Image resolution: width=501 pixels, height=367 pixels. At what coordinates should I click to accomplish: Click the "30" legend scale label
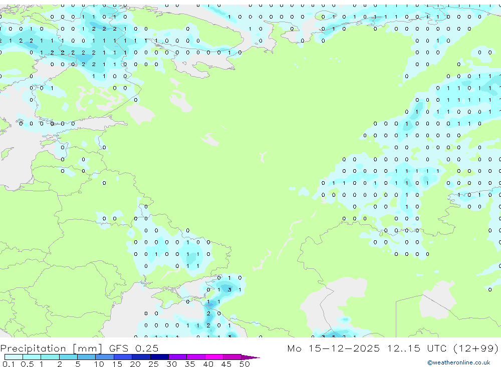tap(171, 364)
